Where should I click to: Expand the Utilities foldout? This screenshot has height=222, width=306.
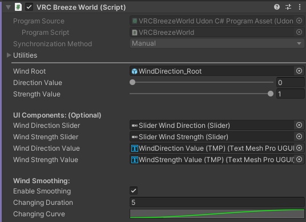click(x=9, y=55)
